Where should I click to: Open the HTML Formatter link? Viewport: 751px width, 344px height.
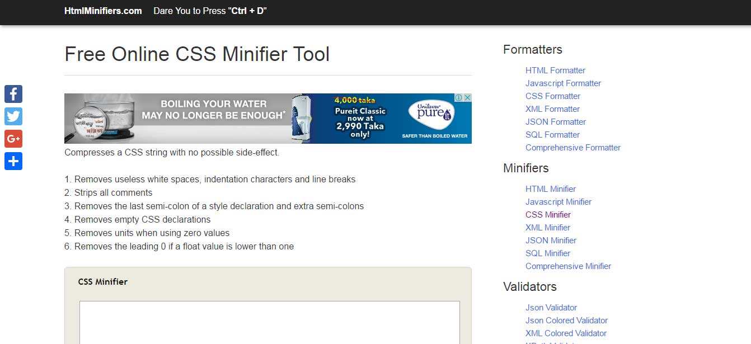[x=555, y=70]
